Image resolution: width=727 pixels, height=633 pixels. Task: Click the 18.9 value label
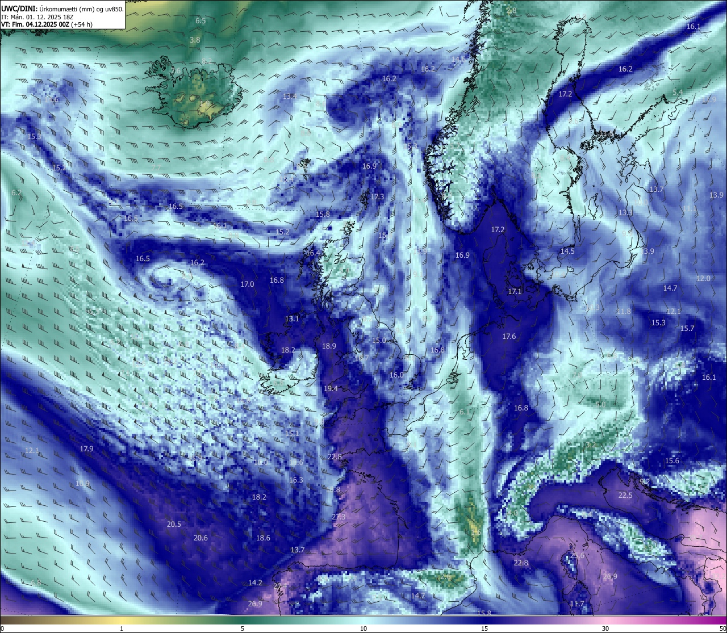pyautogui.click(x=329, y=346)
